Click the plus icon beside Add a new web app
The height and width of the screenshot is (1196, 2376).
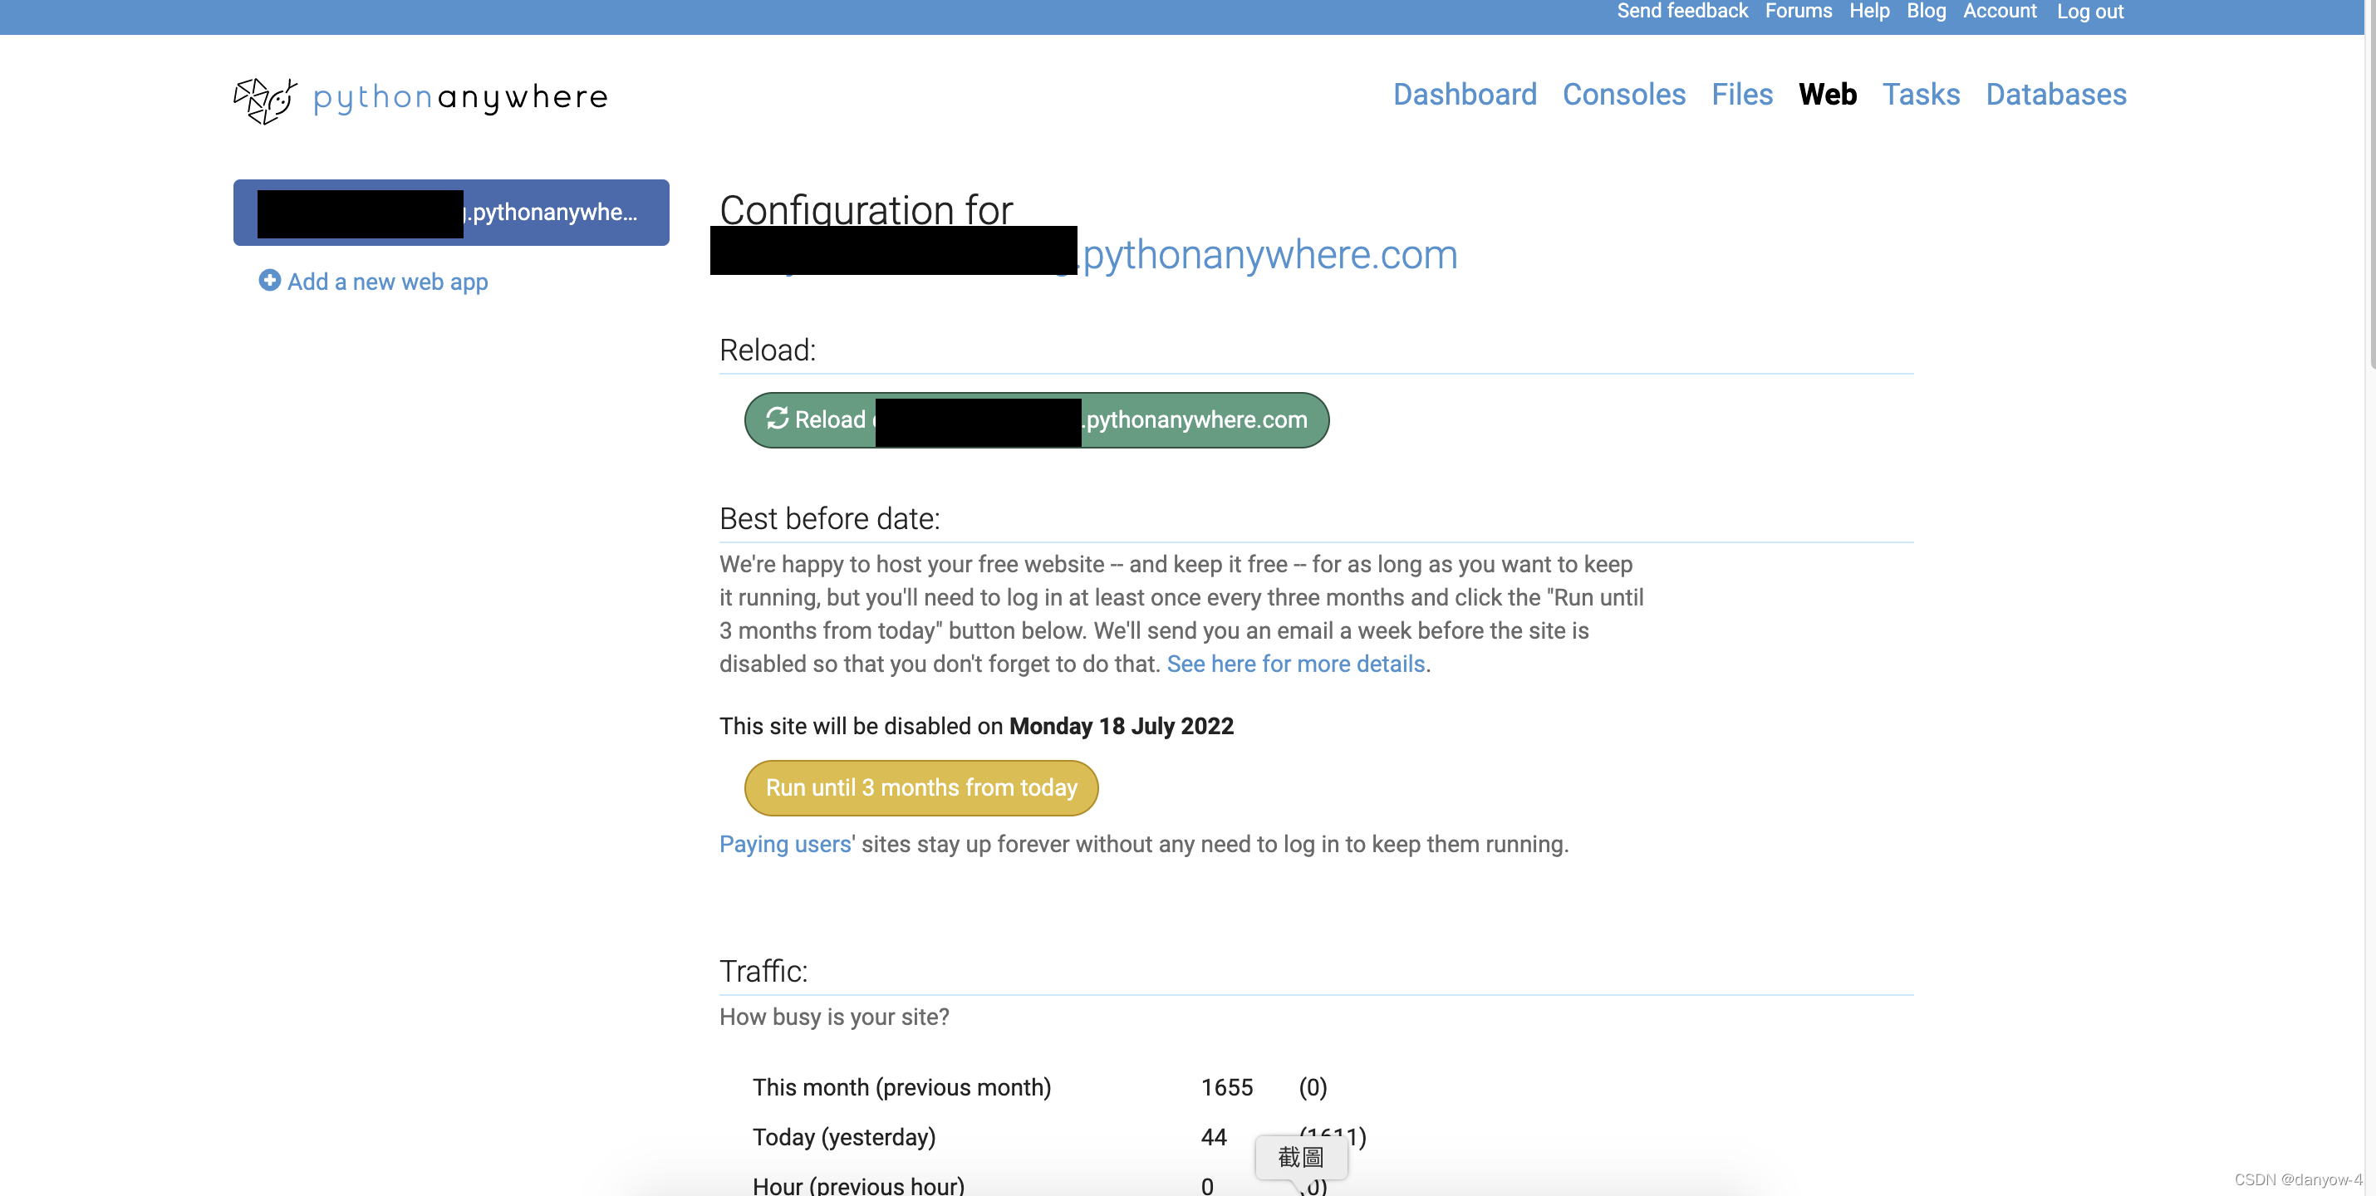coord(269,281)
